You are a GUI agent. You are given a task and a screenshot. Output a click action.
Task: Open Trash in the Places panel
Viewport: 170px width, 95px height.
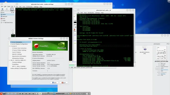(x=3, y=21)
